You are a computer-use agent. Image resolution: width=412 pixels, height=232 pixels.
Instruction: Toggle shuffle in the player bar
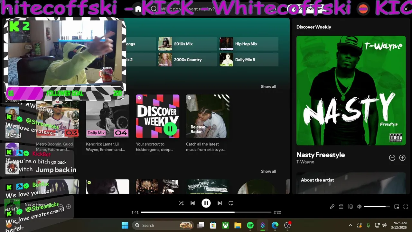click(181, 203)
